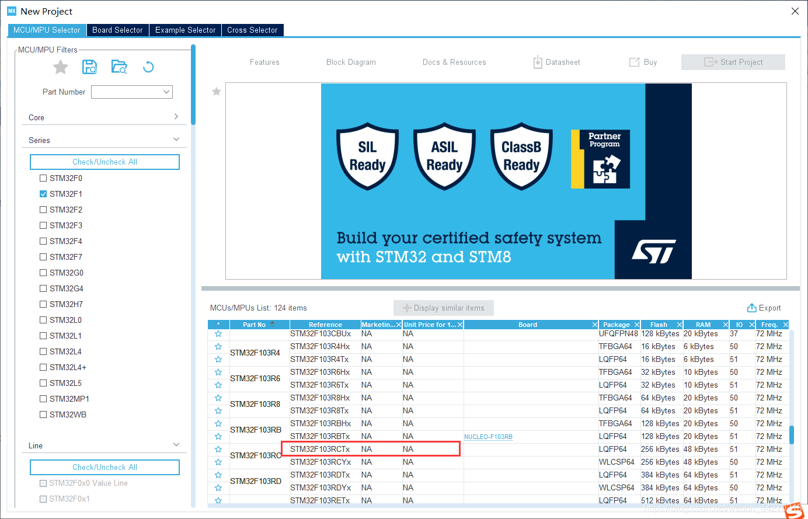The image size is (808, 519).
Task: Close the Unit Price column with its X
Action: coord(460,325)
